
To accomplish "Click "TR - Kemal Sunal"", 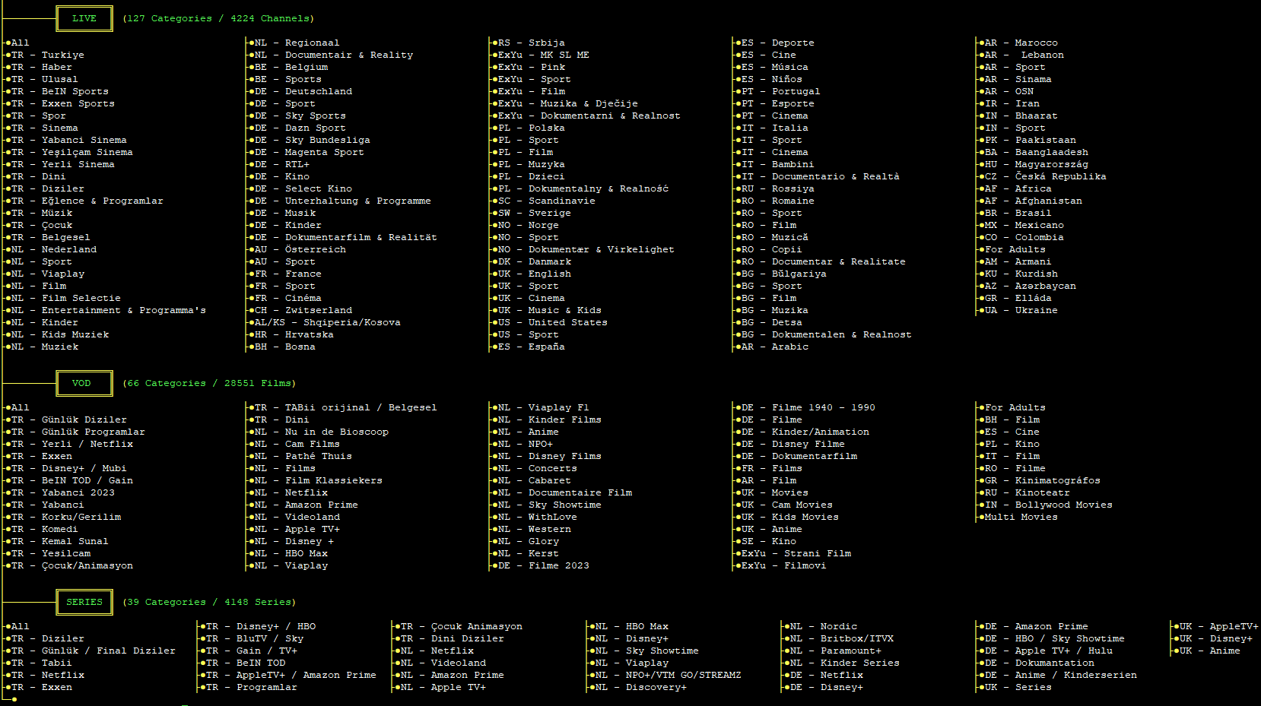I will (60, 541).
